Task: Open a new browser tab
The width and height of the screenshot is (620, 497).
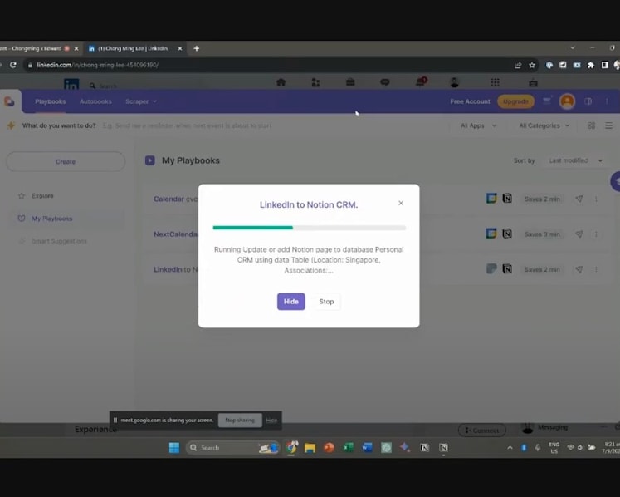Action: (197, 48)
